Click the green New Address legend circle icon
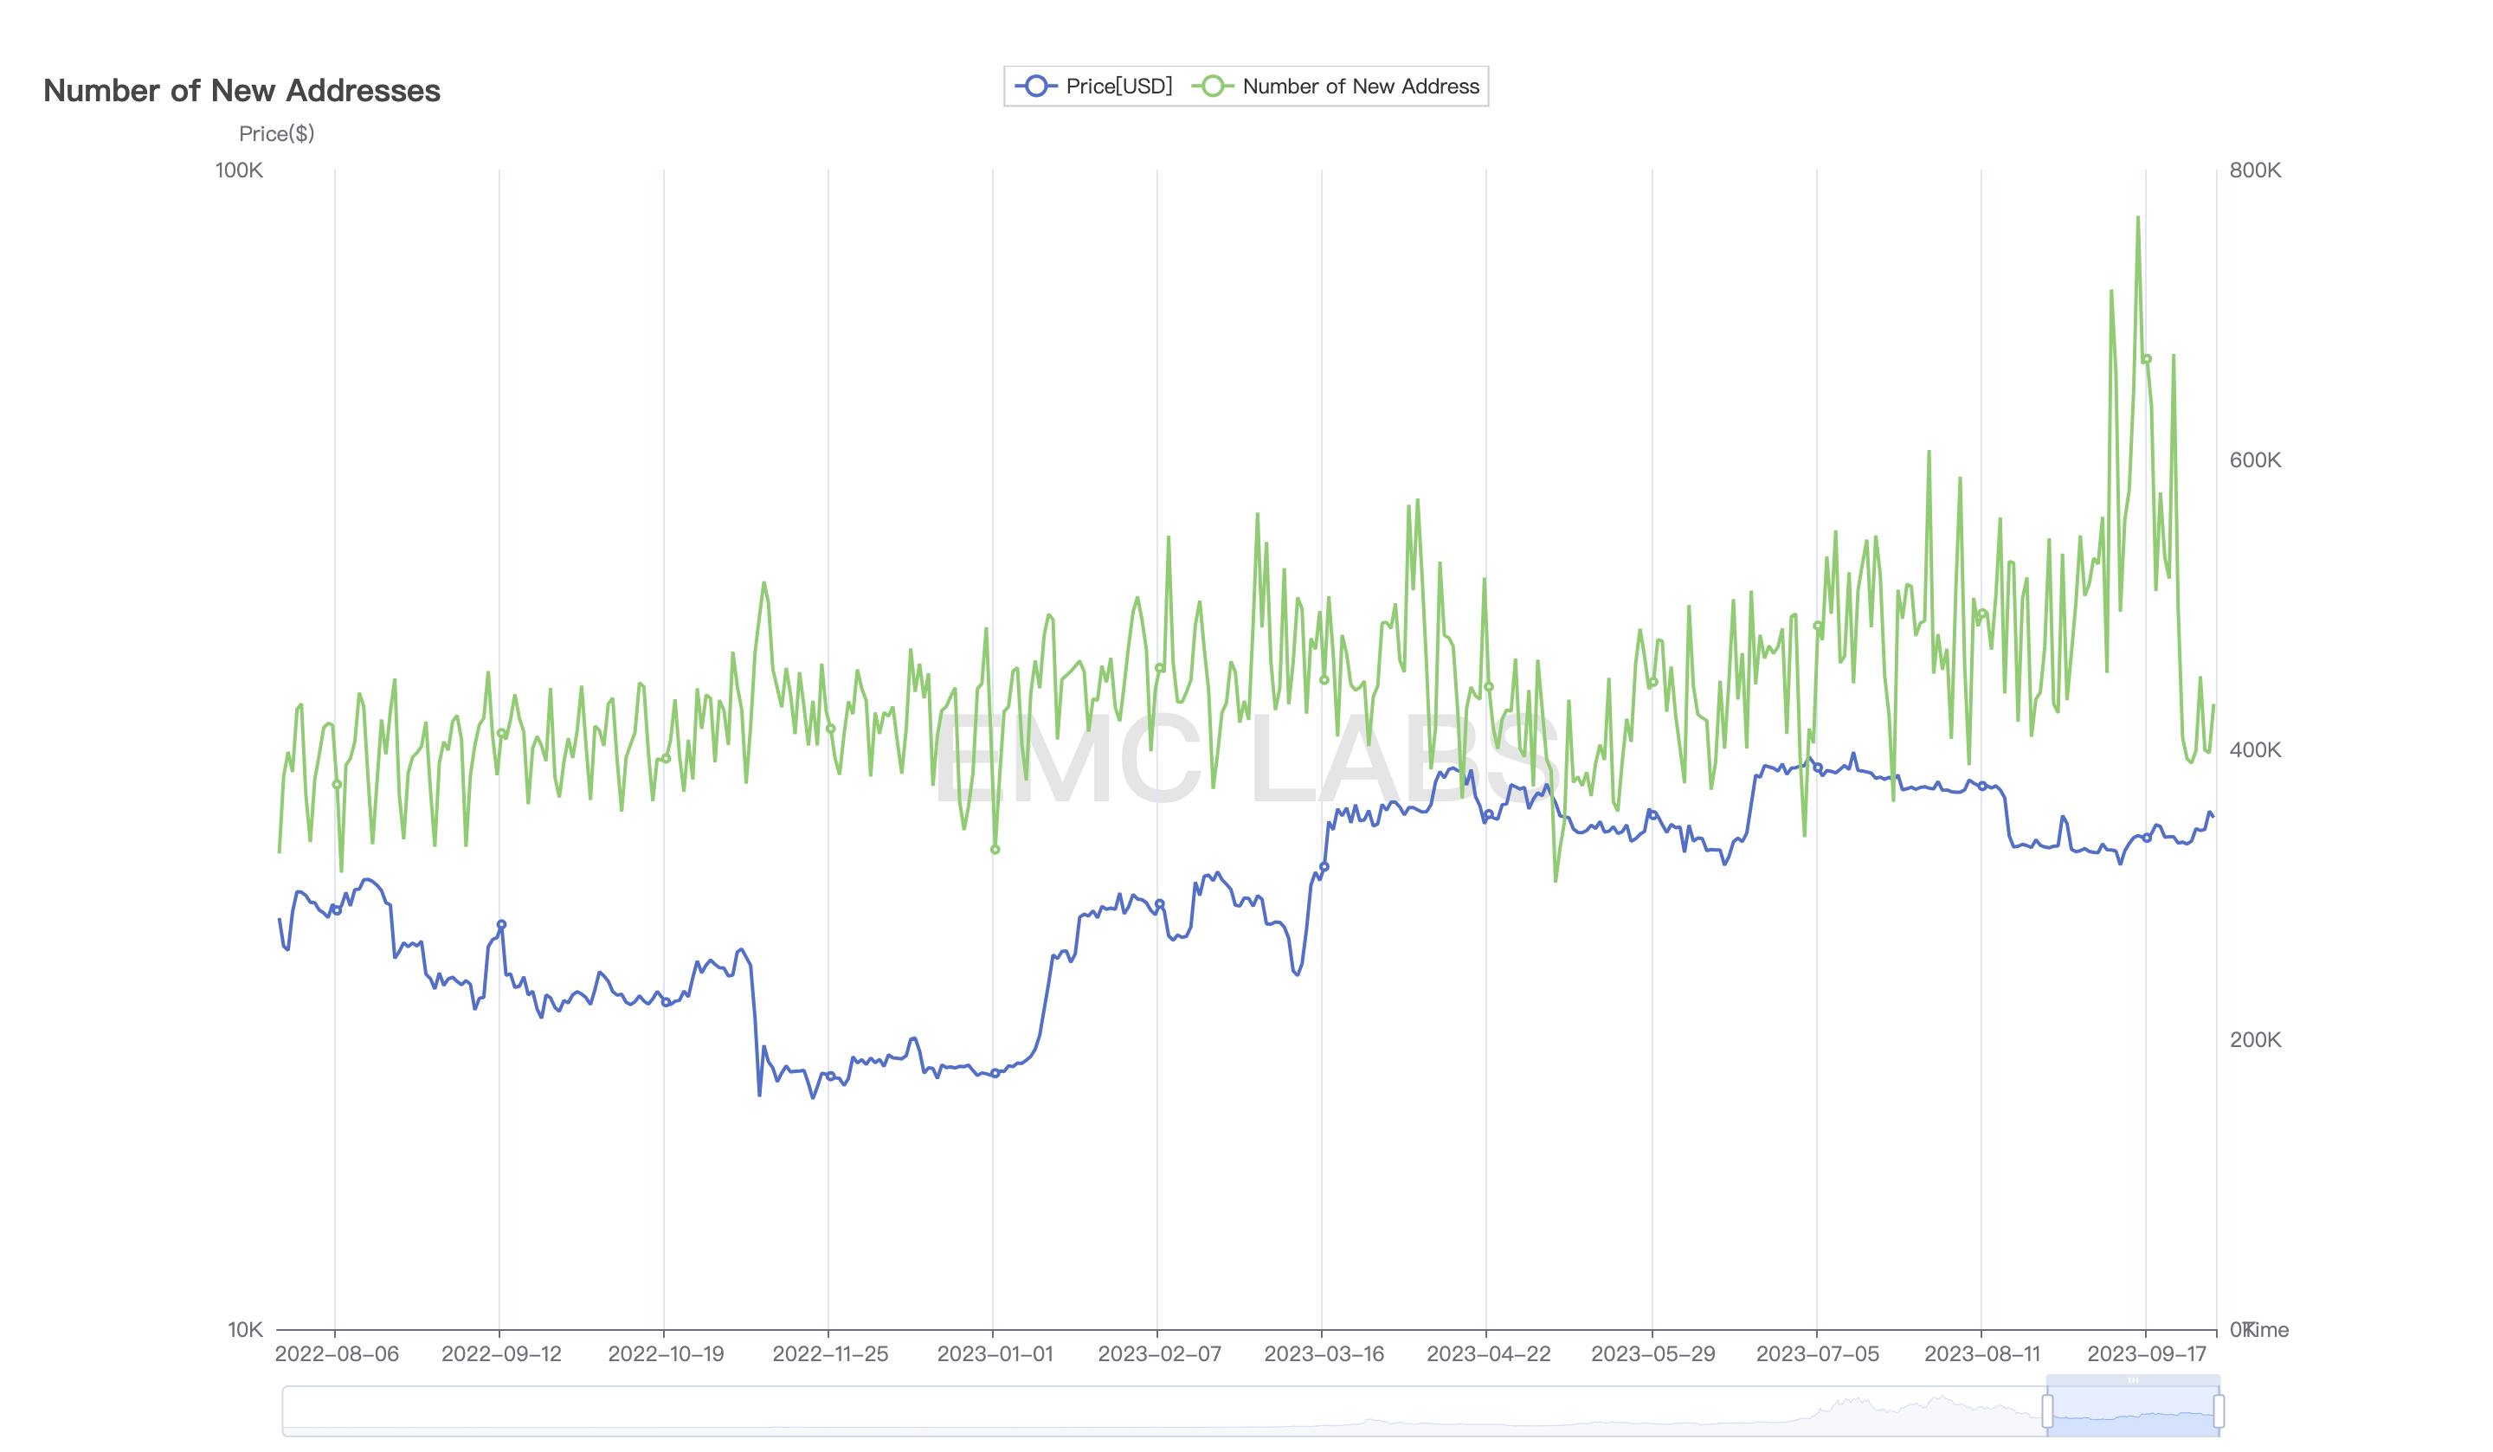 coord(1212,86)
